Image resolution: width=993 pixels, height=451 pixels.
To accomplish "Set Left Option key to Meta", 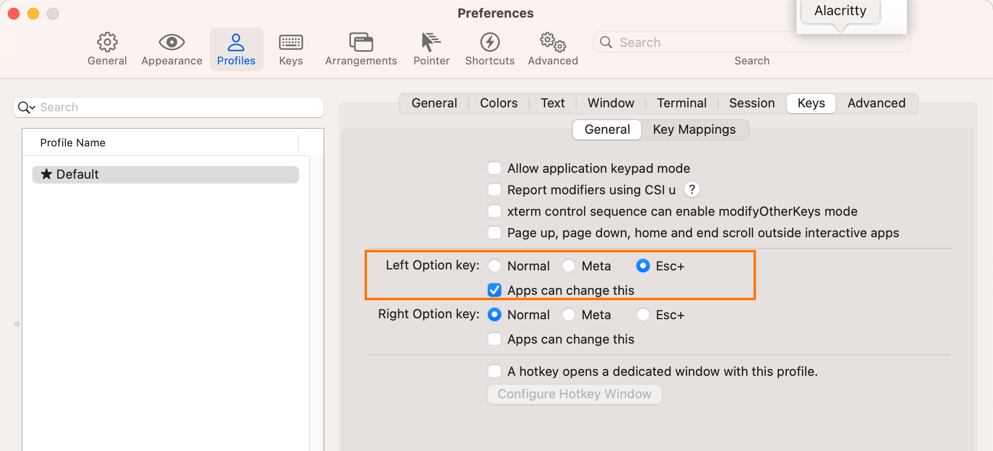I will (569, 266).
